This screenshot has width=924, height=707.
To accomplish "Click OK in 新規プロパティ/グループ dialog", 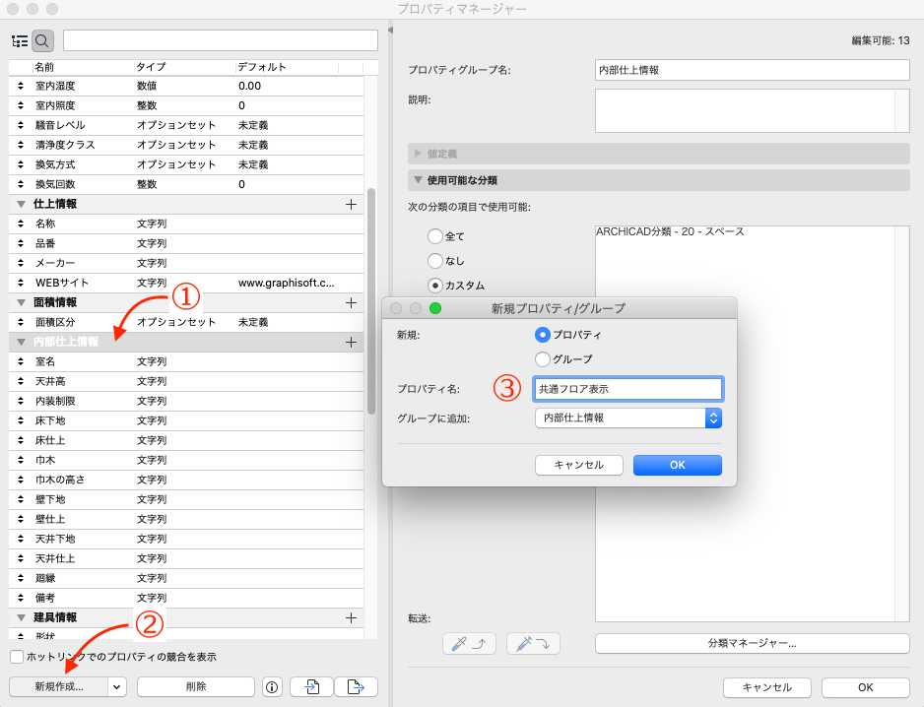I will [678, 465].
